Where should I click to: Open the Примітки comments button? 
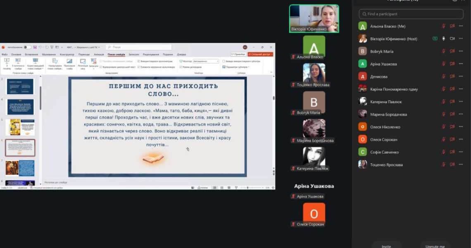click(x=238, y=55)
